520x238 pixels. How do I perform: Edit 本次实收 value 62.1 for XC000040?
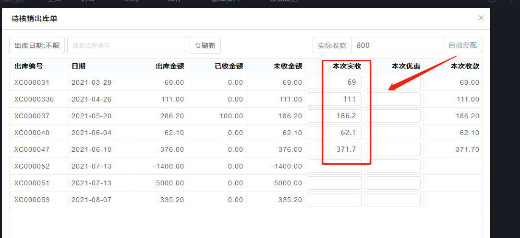[x=335, y=133]
